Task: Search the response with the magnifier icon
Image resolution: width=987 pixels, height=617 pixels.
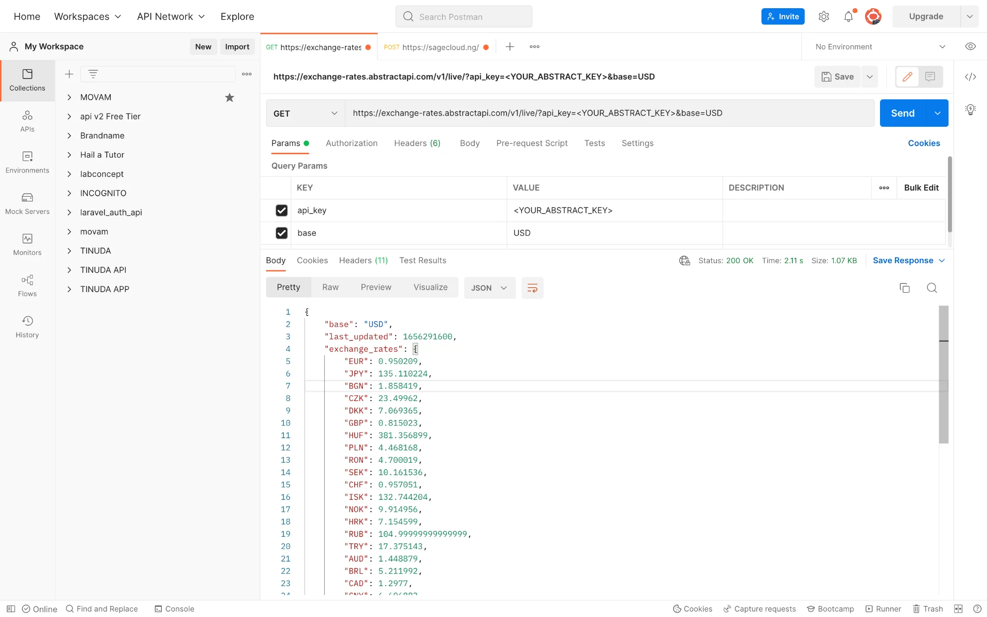Action: (932, 288)
